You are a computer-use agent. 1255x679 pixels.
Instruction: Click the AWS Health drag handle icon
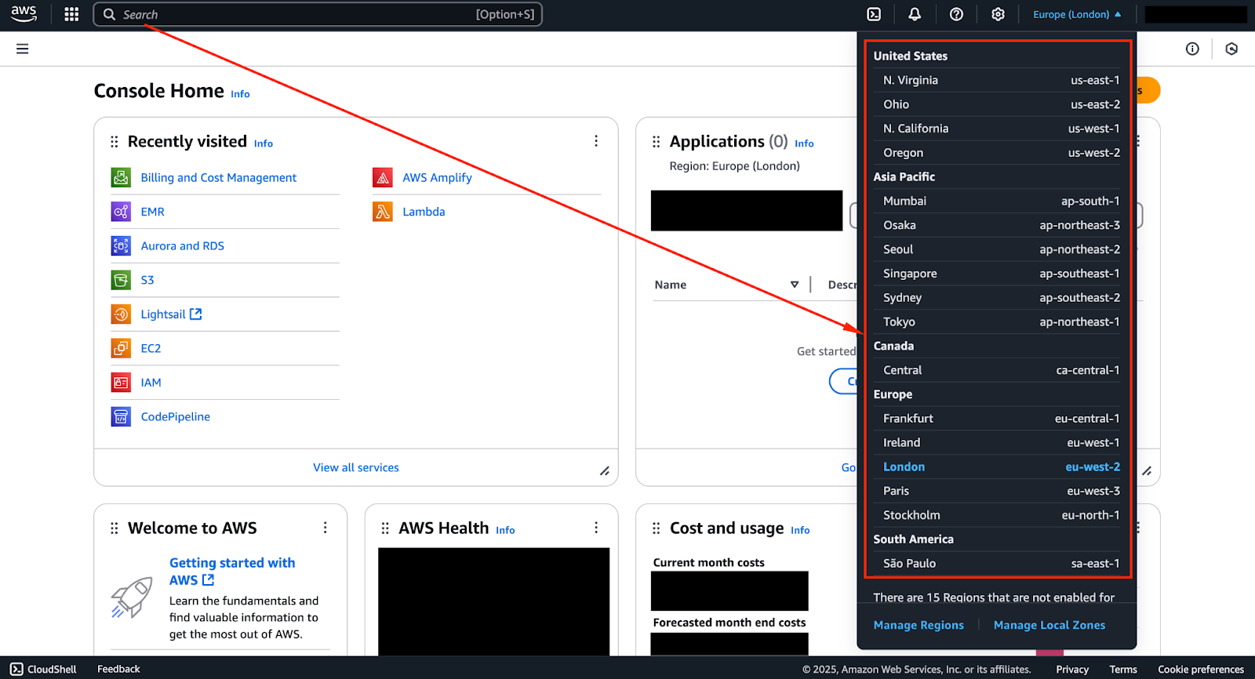pyautogui.click(x=385, y=528)
